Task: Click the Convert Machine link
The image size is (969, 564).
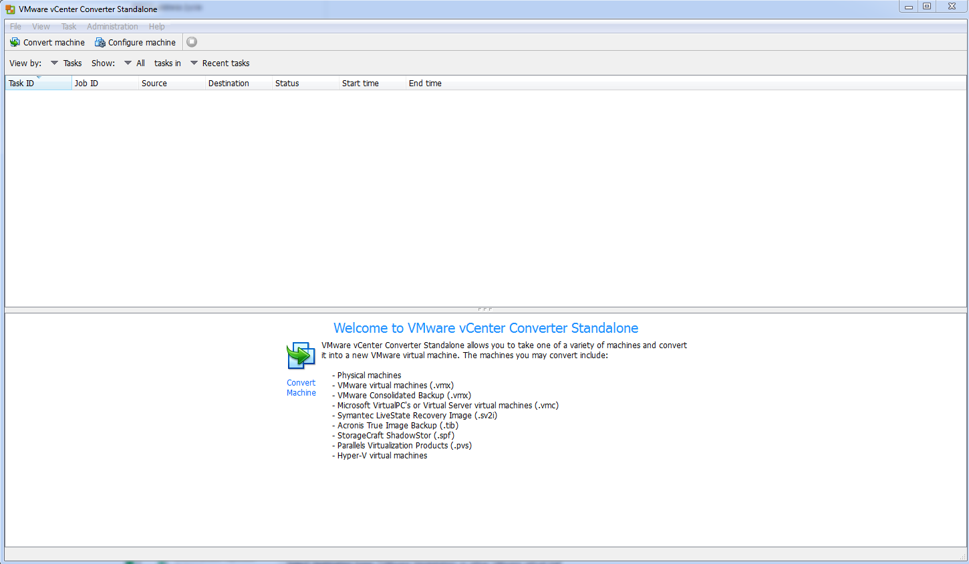Action: pyautogui.click(x=301, y=388)
